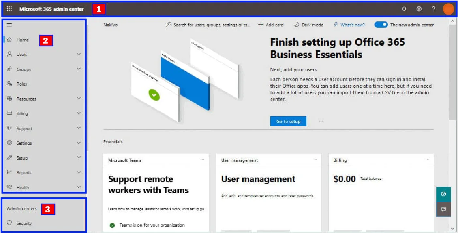The width and height of the screenshot is (458, 233).
Task: Open Billing card more options ellipsis
Action: pos(428,160)
